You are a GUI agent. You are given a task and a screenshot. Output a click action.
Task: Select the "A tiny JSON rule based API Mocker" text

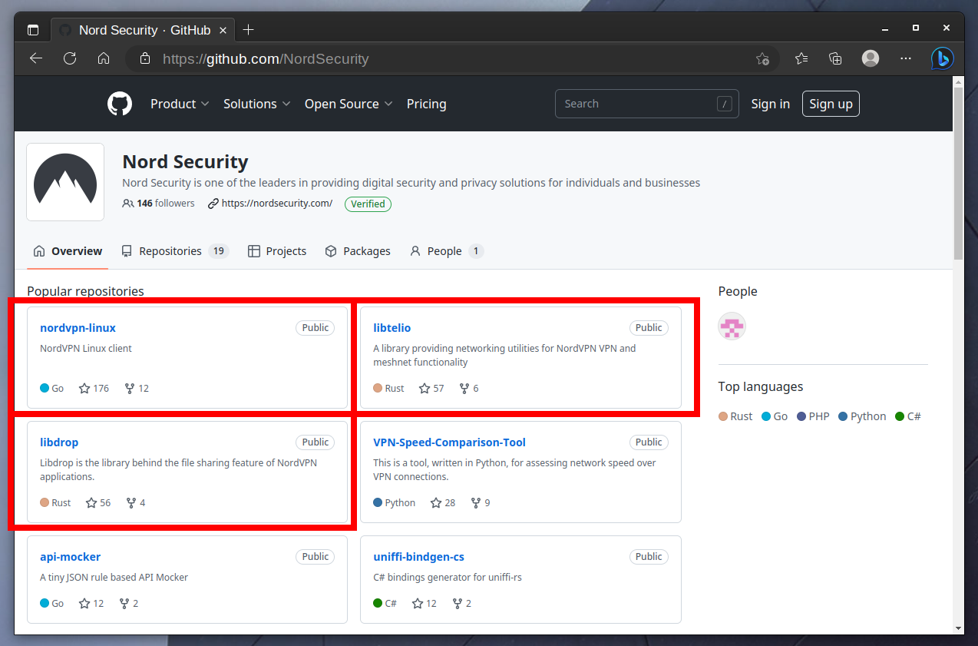pyautogui.click(x=114, y=578)
